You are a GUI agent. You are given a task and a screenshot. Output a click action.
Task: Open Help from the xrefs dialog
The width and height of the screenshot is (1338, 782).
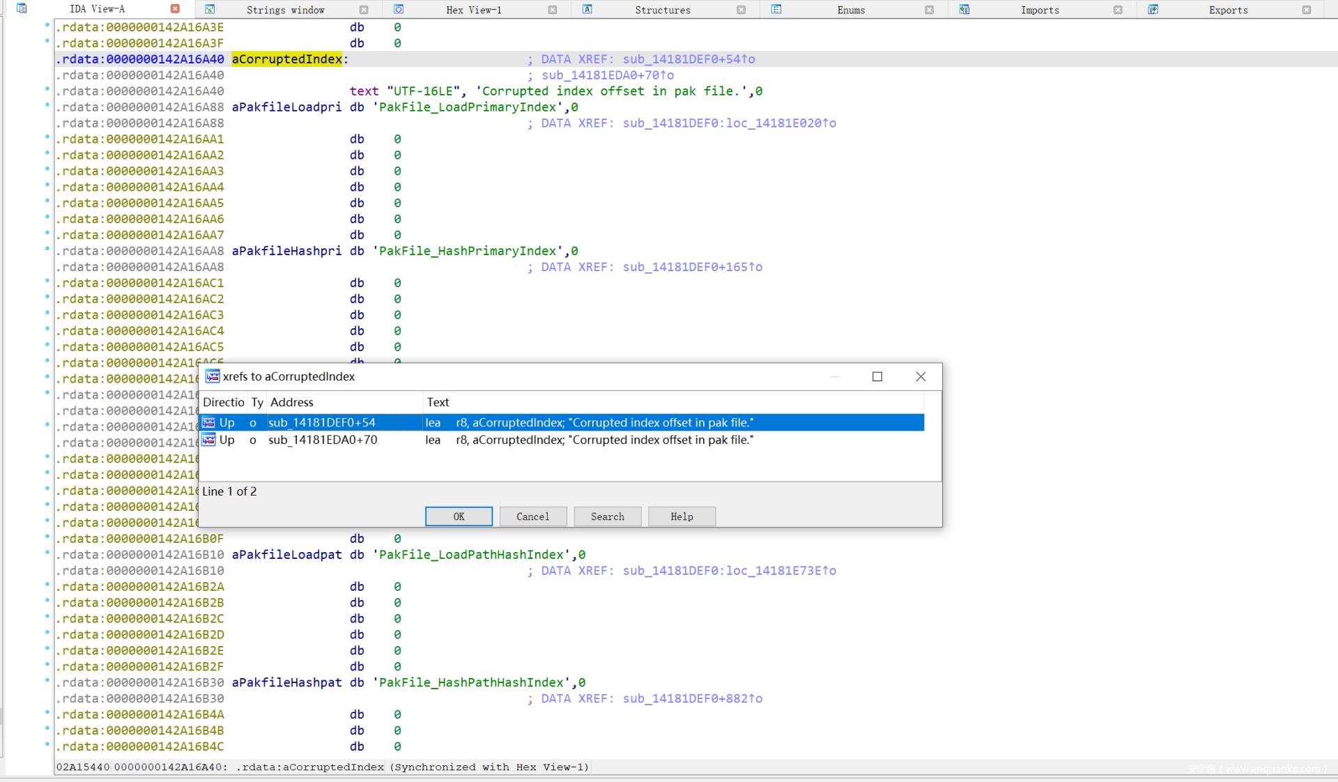pyautogui.click(x=681, y=516)
